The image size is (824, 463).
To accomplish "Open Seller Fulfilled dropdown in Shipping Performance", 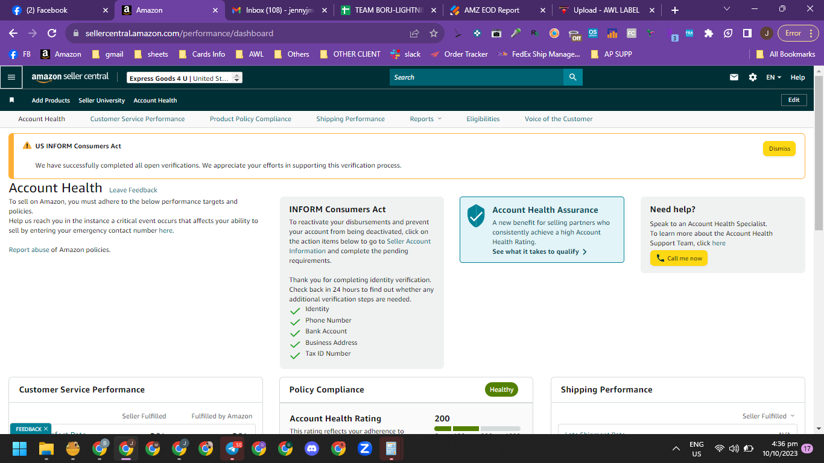I will pyautogui.click(x=769, y=416).
